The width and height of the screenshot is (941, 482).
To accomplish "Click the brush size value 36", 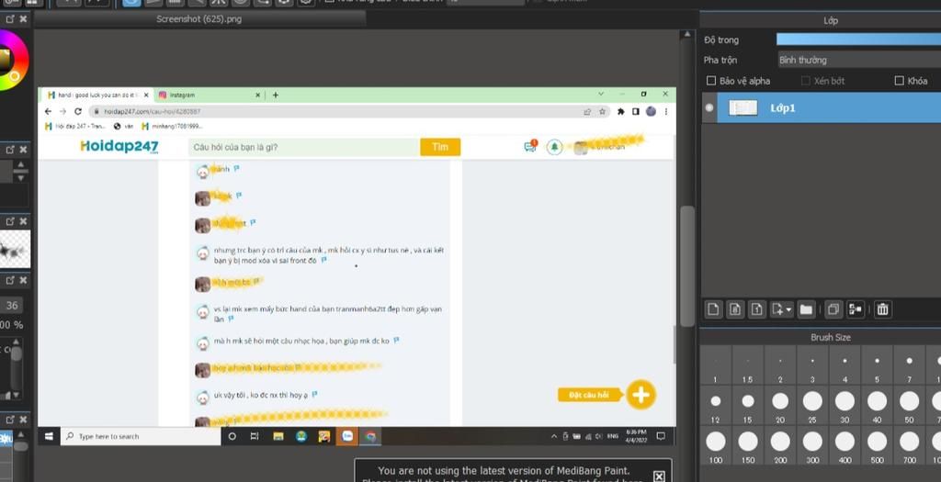I will pos(12,305).
